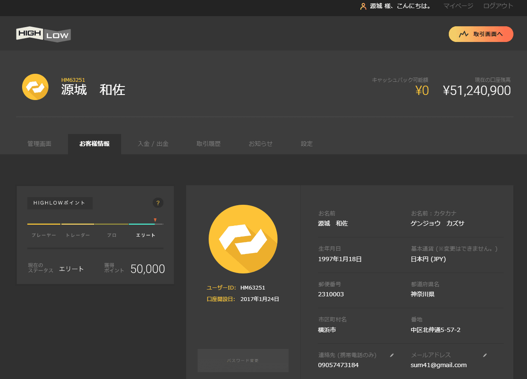Click the header account ID HM63251
This screenshot has height=379, width=527.
(73, 80)
